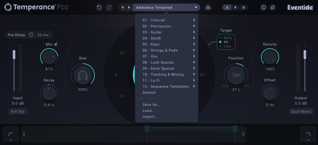Click the Offset knob
This screenshot has width=318, height=145.
point(270,93)
